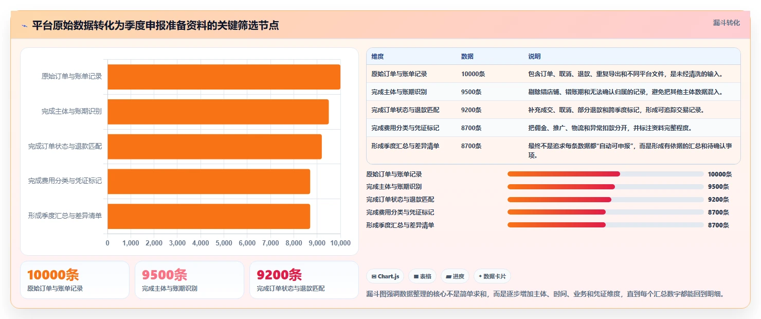Click the 完成订单状态与退款匹配 label on the chart axis
The image size is (761, 319).
tap(65, 147)
